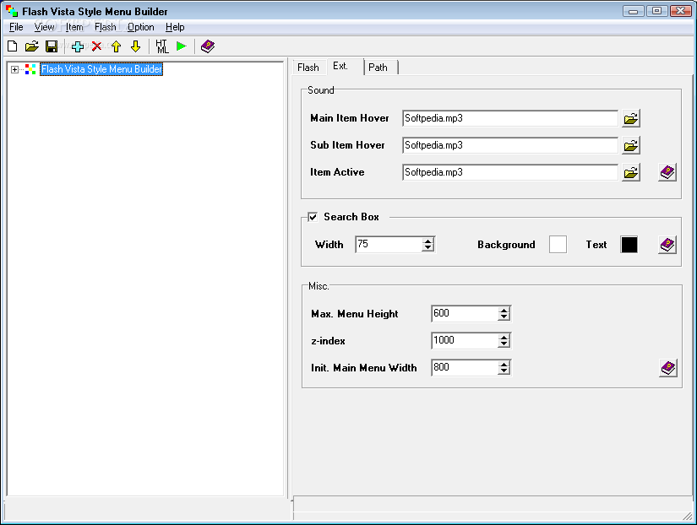This screenshot has width=697, height=525.
Task: Click the green play preview icon
Action: click(182, 46)
